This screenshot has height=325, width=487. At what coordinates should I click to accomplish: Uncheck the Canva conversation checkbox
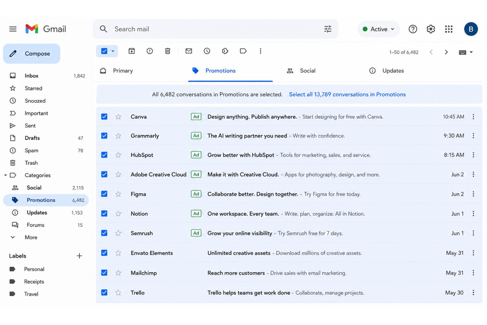click(x=104, y=117)
